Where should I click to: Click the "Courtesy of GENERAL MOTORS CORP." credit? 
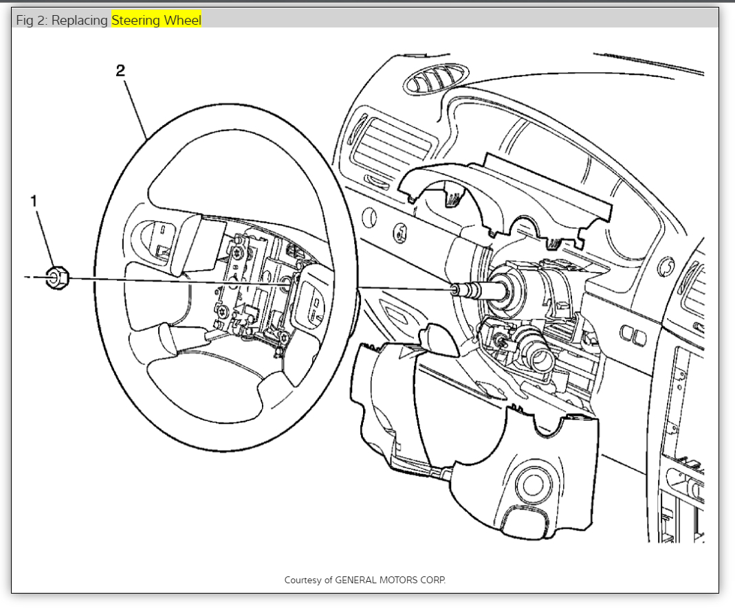pyautogui.click(x=365, y=580)
